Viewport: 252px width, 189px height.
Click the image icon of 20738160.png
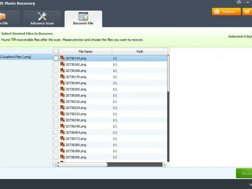tap(62, 64)
